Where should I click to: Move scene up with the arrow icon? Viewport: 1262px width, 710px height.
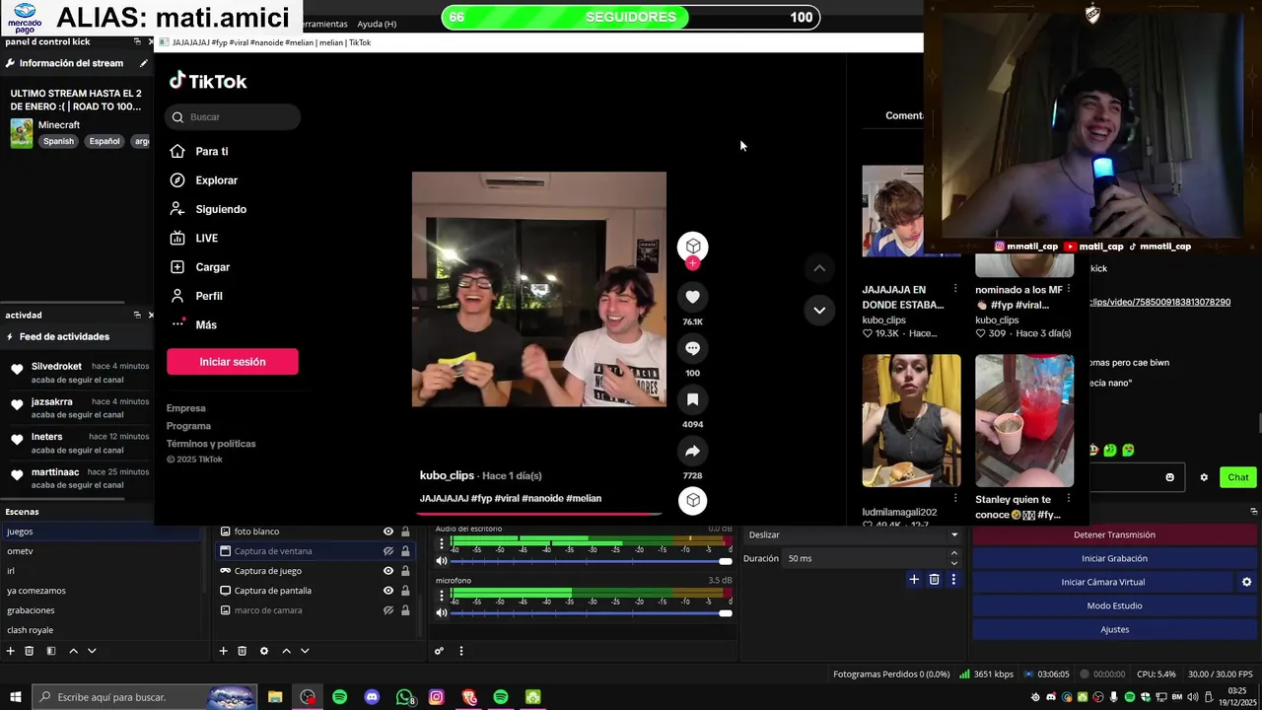point(73,651)
